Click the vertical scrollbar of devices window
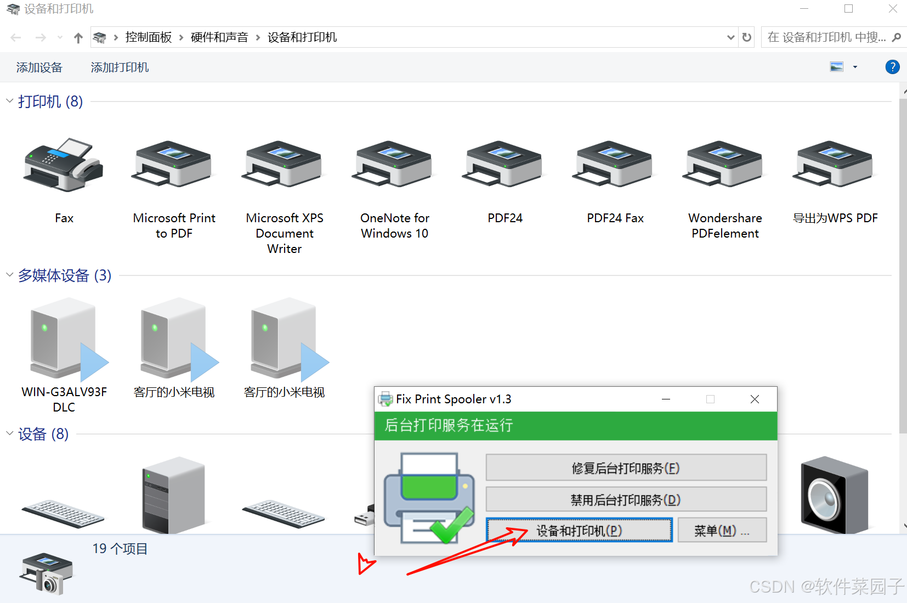Image resolution: width=907 pixels, height=603 pixels. tap(903, 266)
